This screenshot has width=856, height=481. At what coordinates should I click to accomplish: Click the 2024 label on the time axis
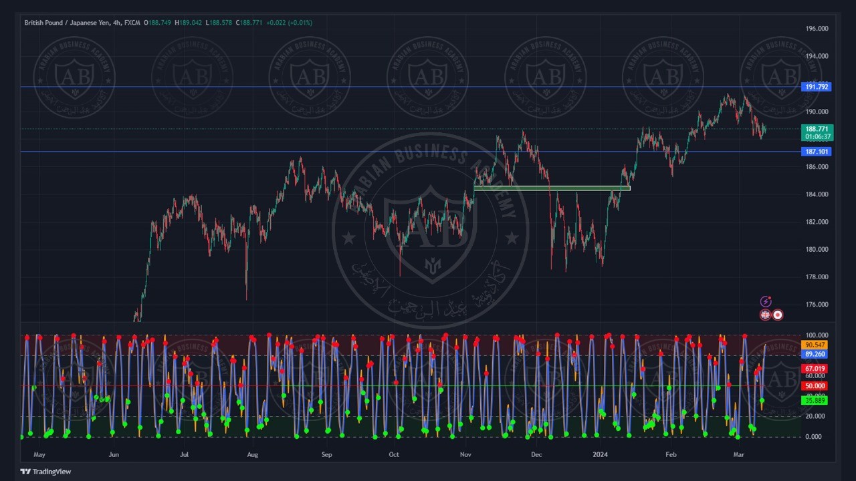[601, 454]
